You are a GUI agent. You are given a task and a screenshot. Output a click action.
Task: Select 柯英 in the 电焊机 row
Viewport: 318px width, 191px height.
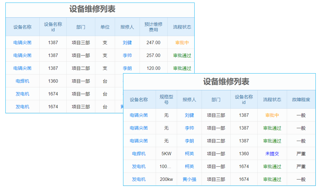(190, 153)
